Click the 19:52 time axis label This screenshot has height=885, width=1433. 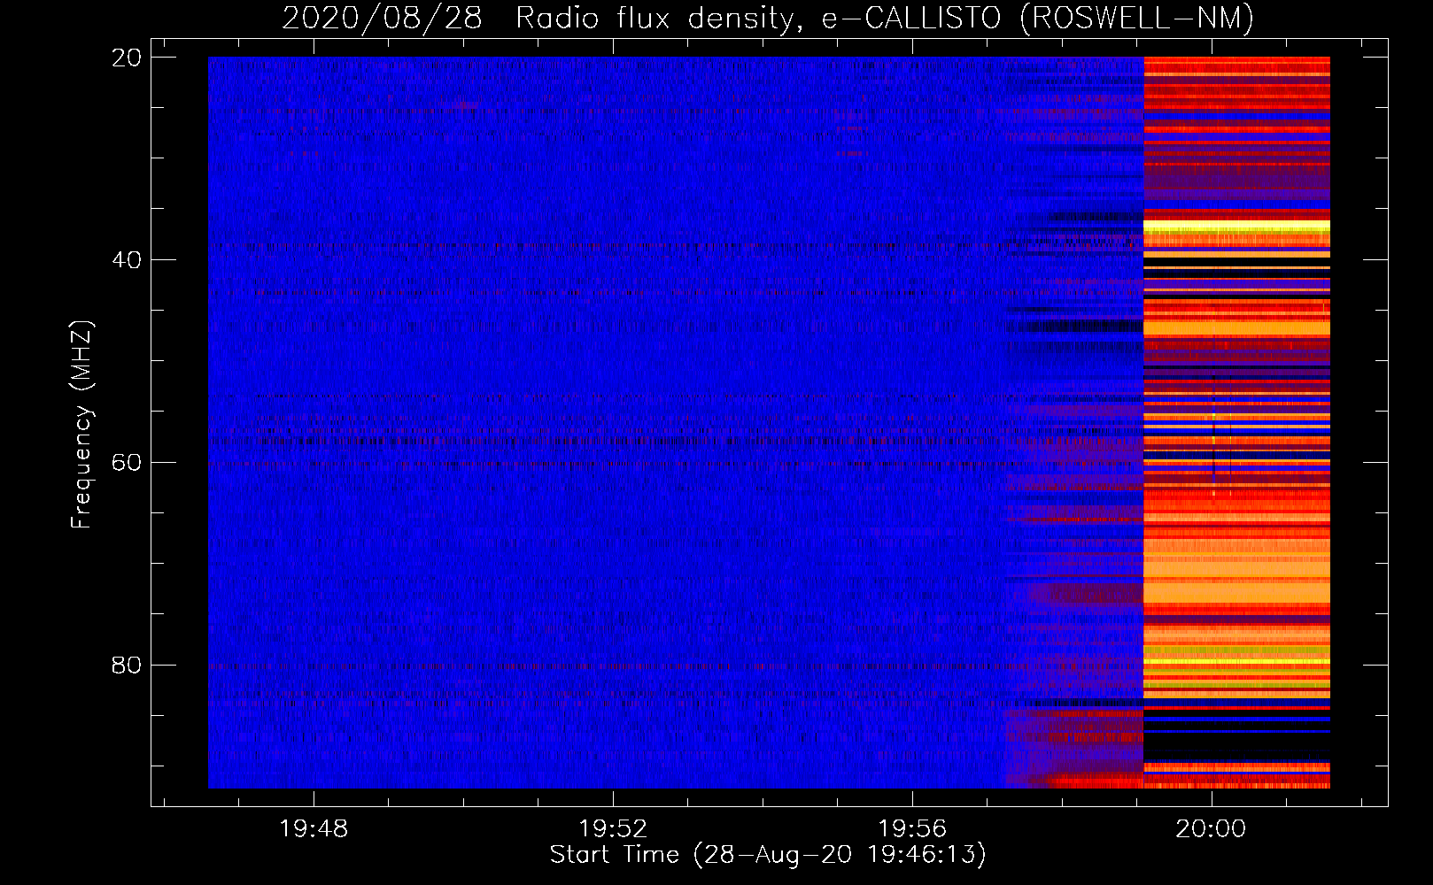(613, 829)
